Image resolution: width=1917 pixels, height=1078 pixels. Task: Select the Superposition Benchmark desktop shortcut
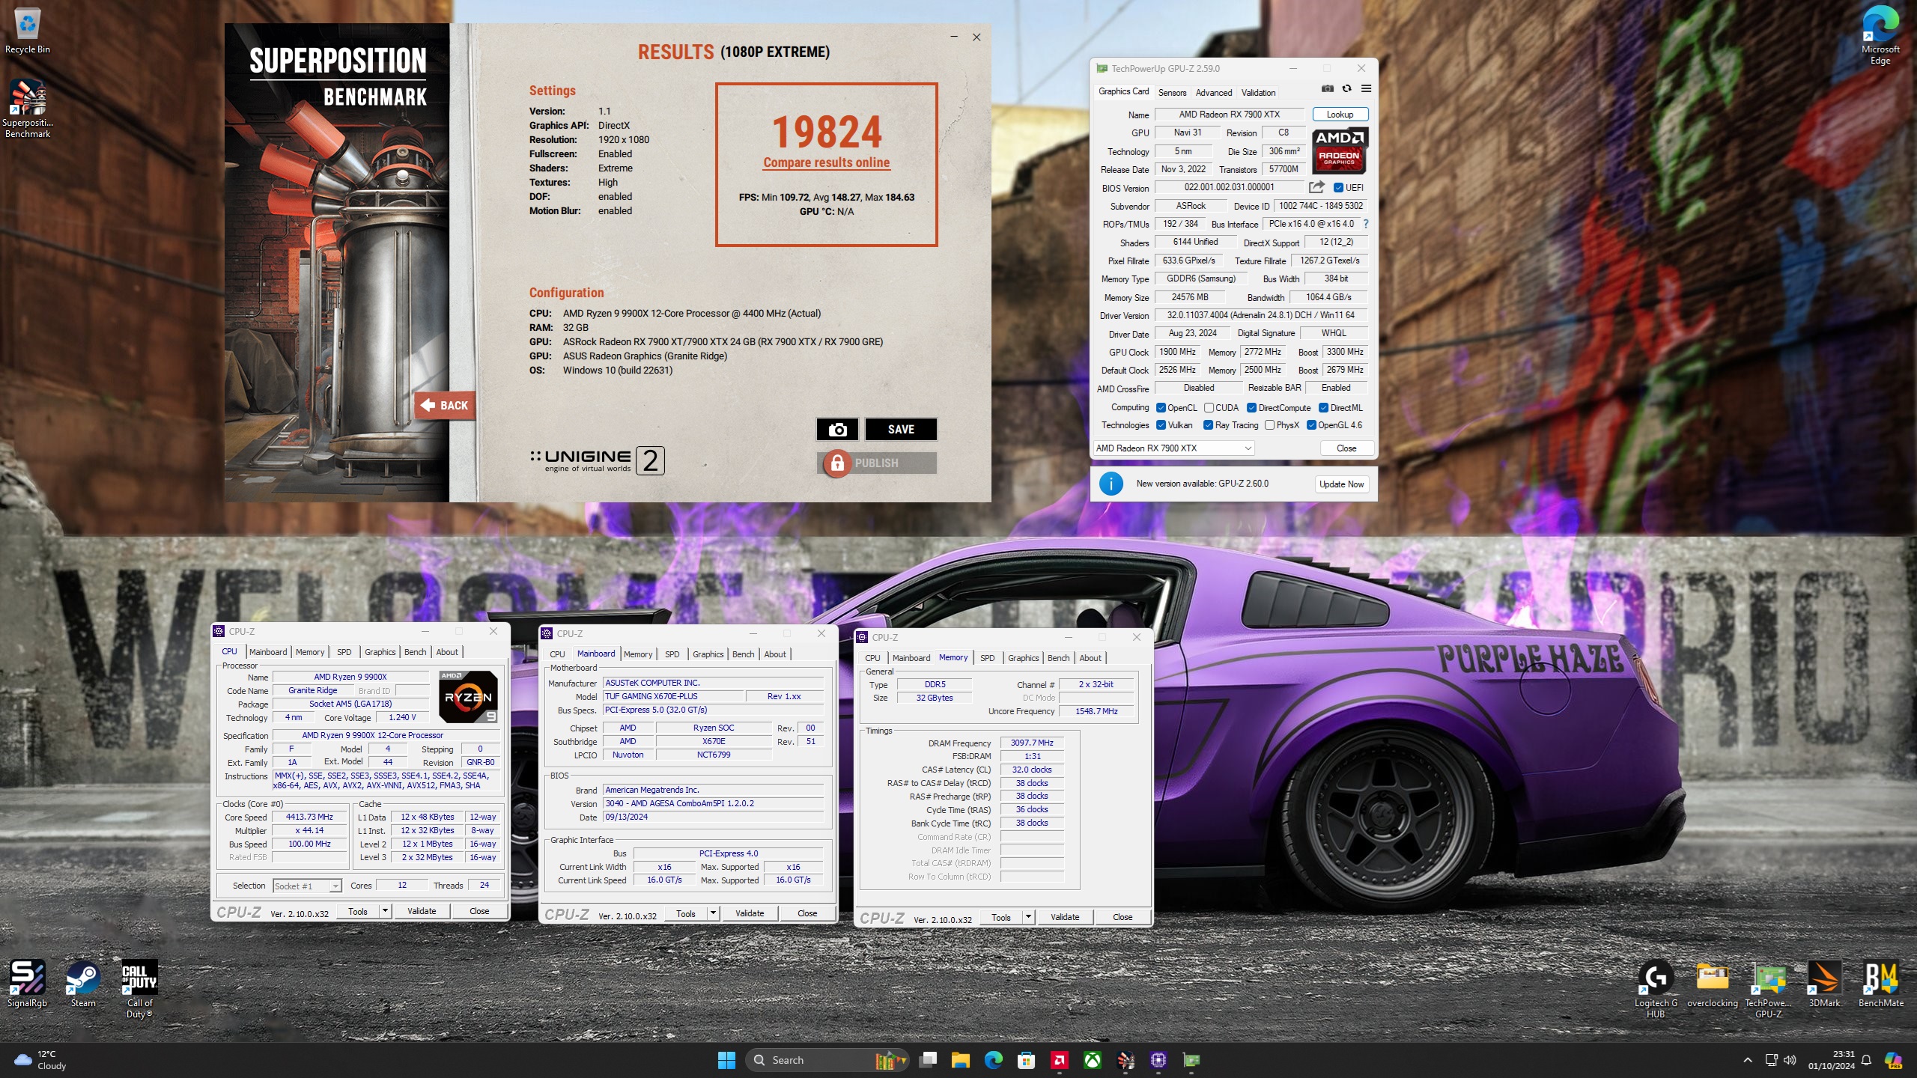pos(28,109)
